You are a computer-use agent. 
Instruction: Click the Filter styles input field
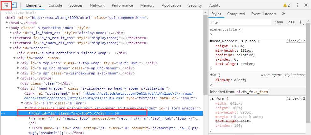(x=240, y=22)
